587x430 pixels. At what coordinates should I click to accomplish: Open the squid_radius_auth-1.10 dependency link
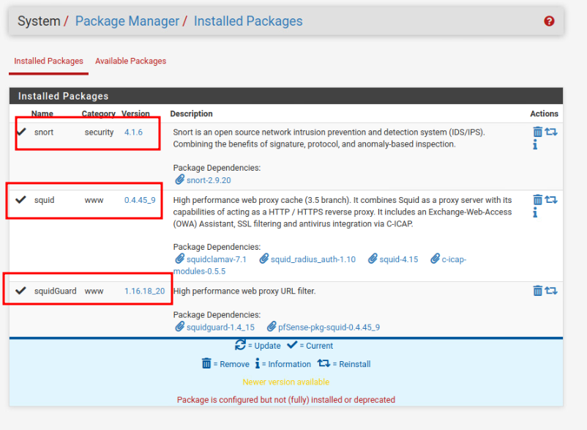(313, 259)
